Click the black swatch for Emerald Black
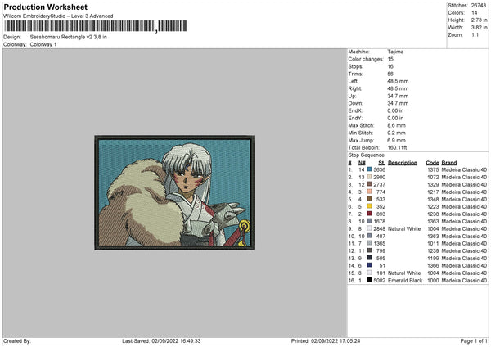This screenshot has width=491, height=347. (x=370, y=280)
